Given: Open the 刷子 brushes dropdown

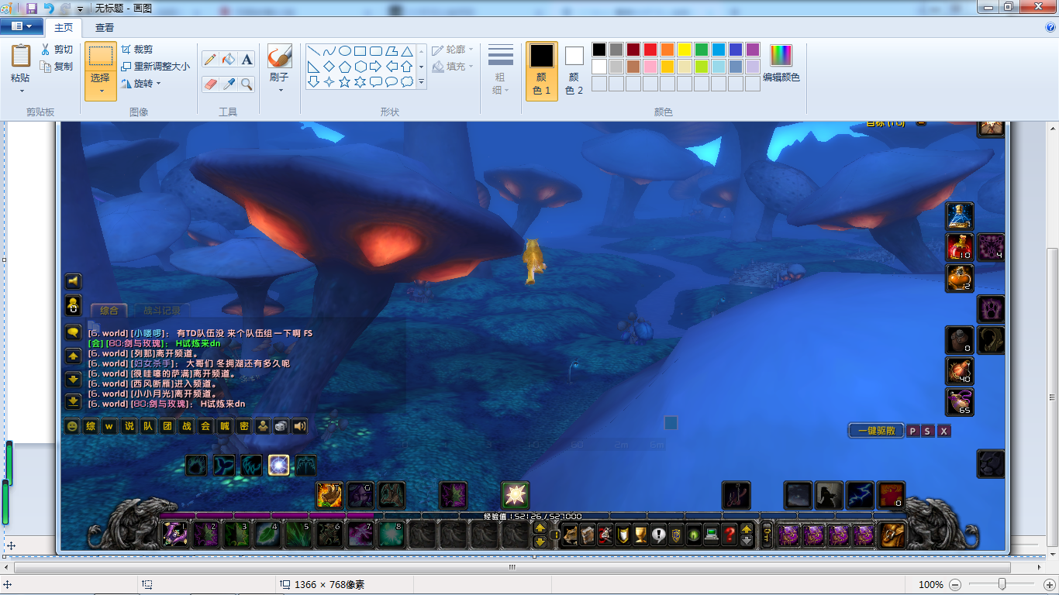Looking at the screenshot, I should pyautogui.click(x=280, y=90).
